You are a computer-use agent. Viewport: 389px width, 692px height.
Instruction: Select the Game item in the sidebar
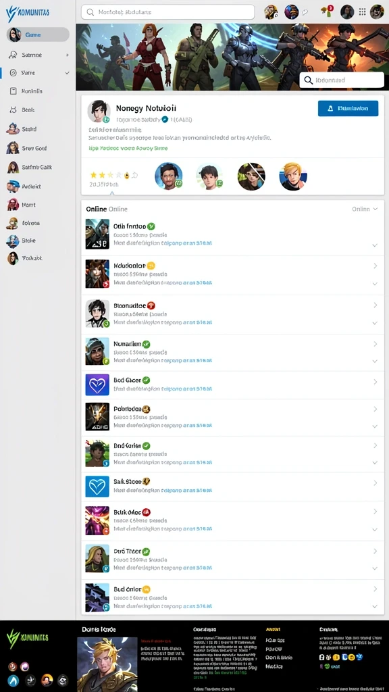click(x=38, y=34)
